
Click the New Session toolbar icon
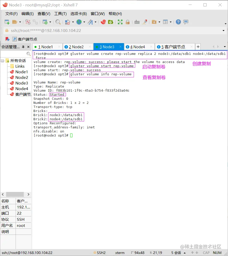point(7,22)
